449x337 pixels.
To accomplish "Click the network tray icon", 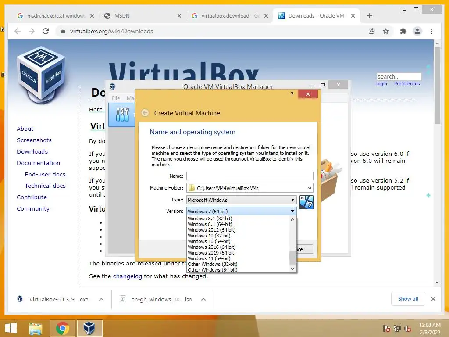I will click(x=397, y=329).
